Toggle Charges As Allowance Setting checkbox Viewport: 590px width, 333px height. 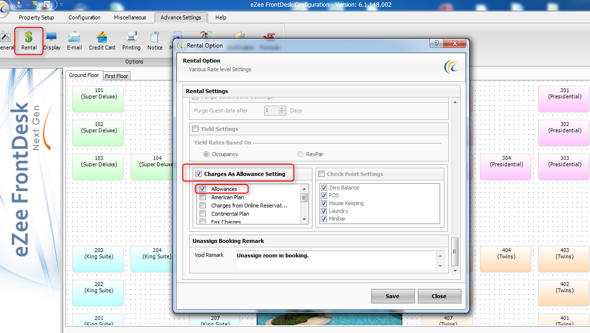pyautogui.click(x=198, y=174)
